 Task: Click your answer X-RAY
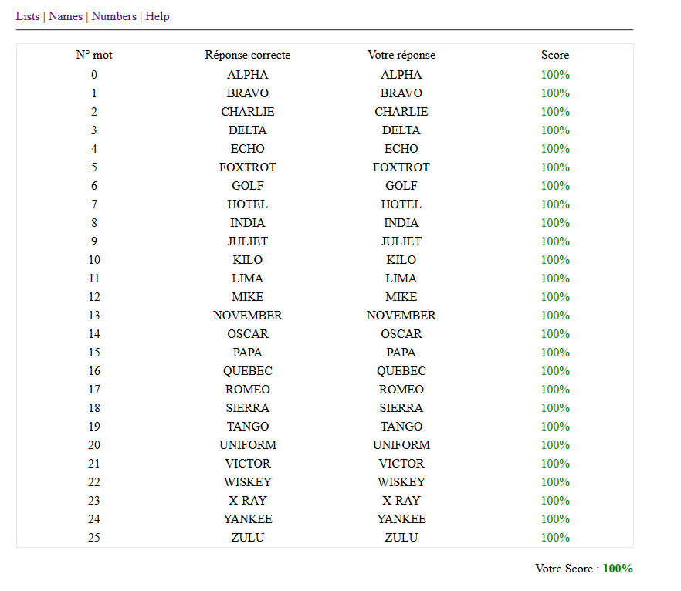(x=401, y=500)
